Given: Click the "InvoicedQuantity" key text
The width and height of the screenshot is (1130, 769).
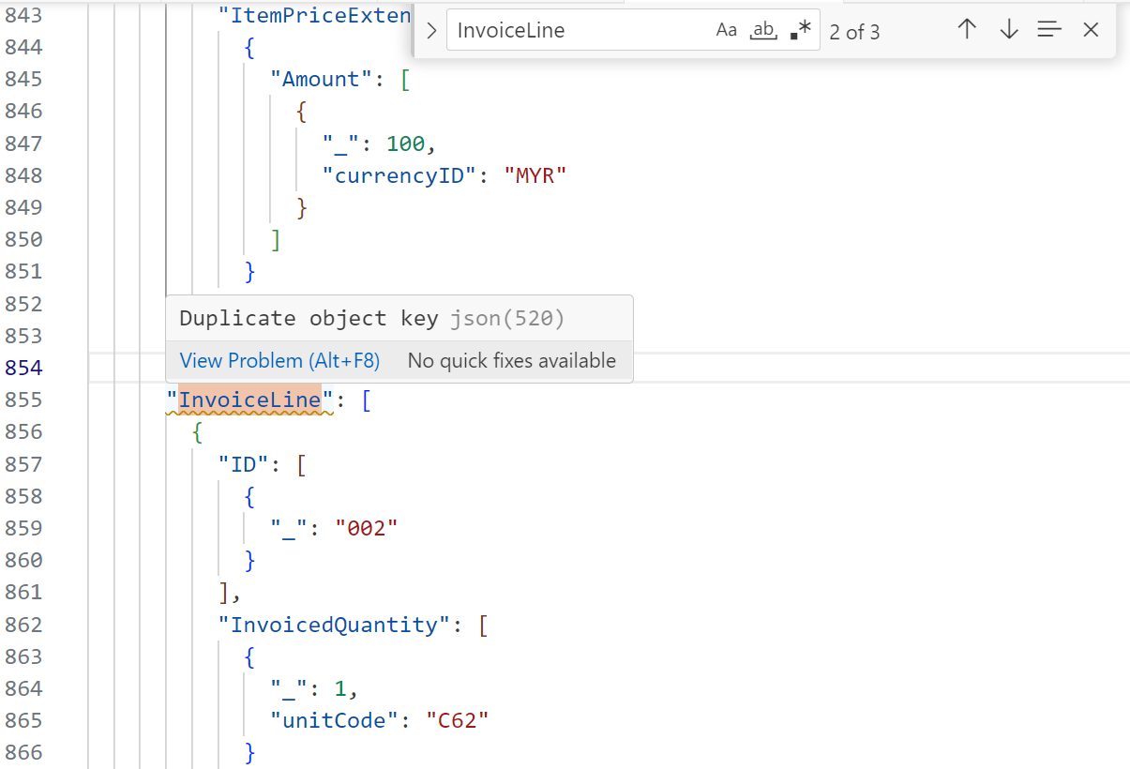Looking at the screenshot, I should (335, 625).
